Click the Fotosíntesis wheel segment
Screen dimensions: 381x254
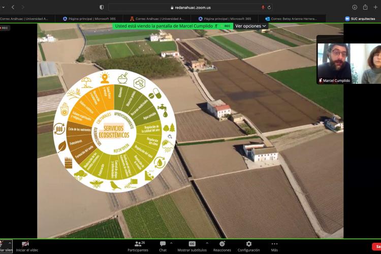(x=77, y=142)
